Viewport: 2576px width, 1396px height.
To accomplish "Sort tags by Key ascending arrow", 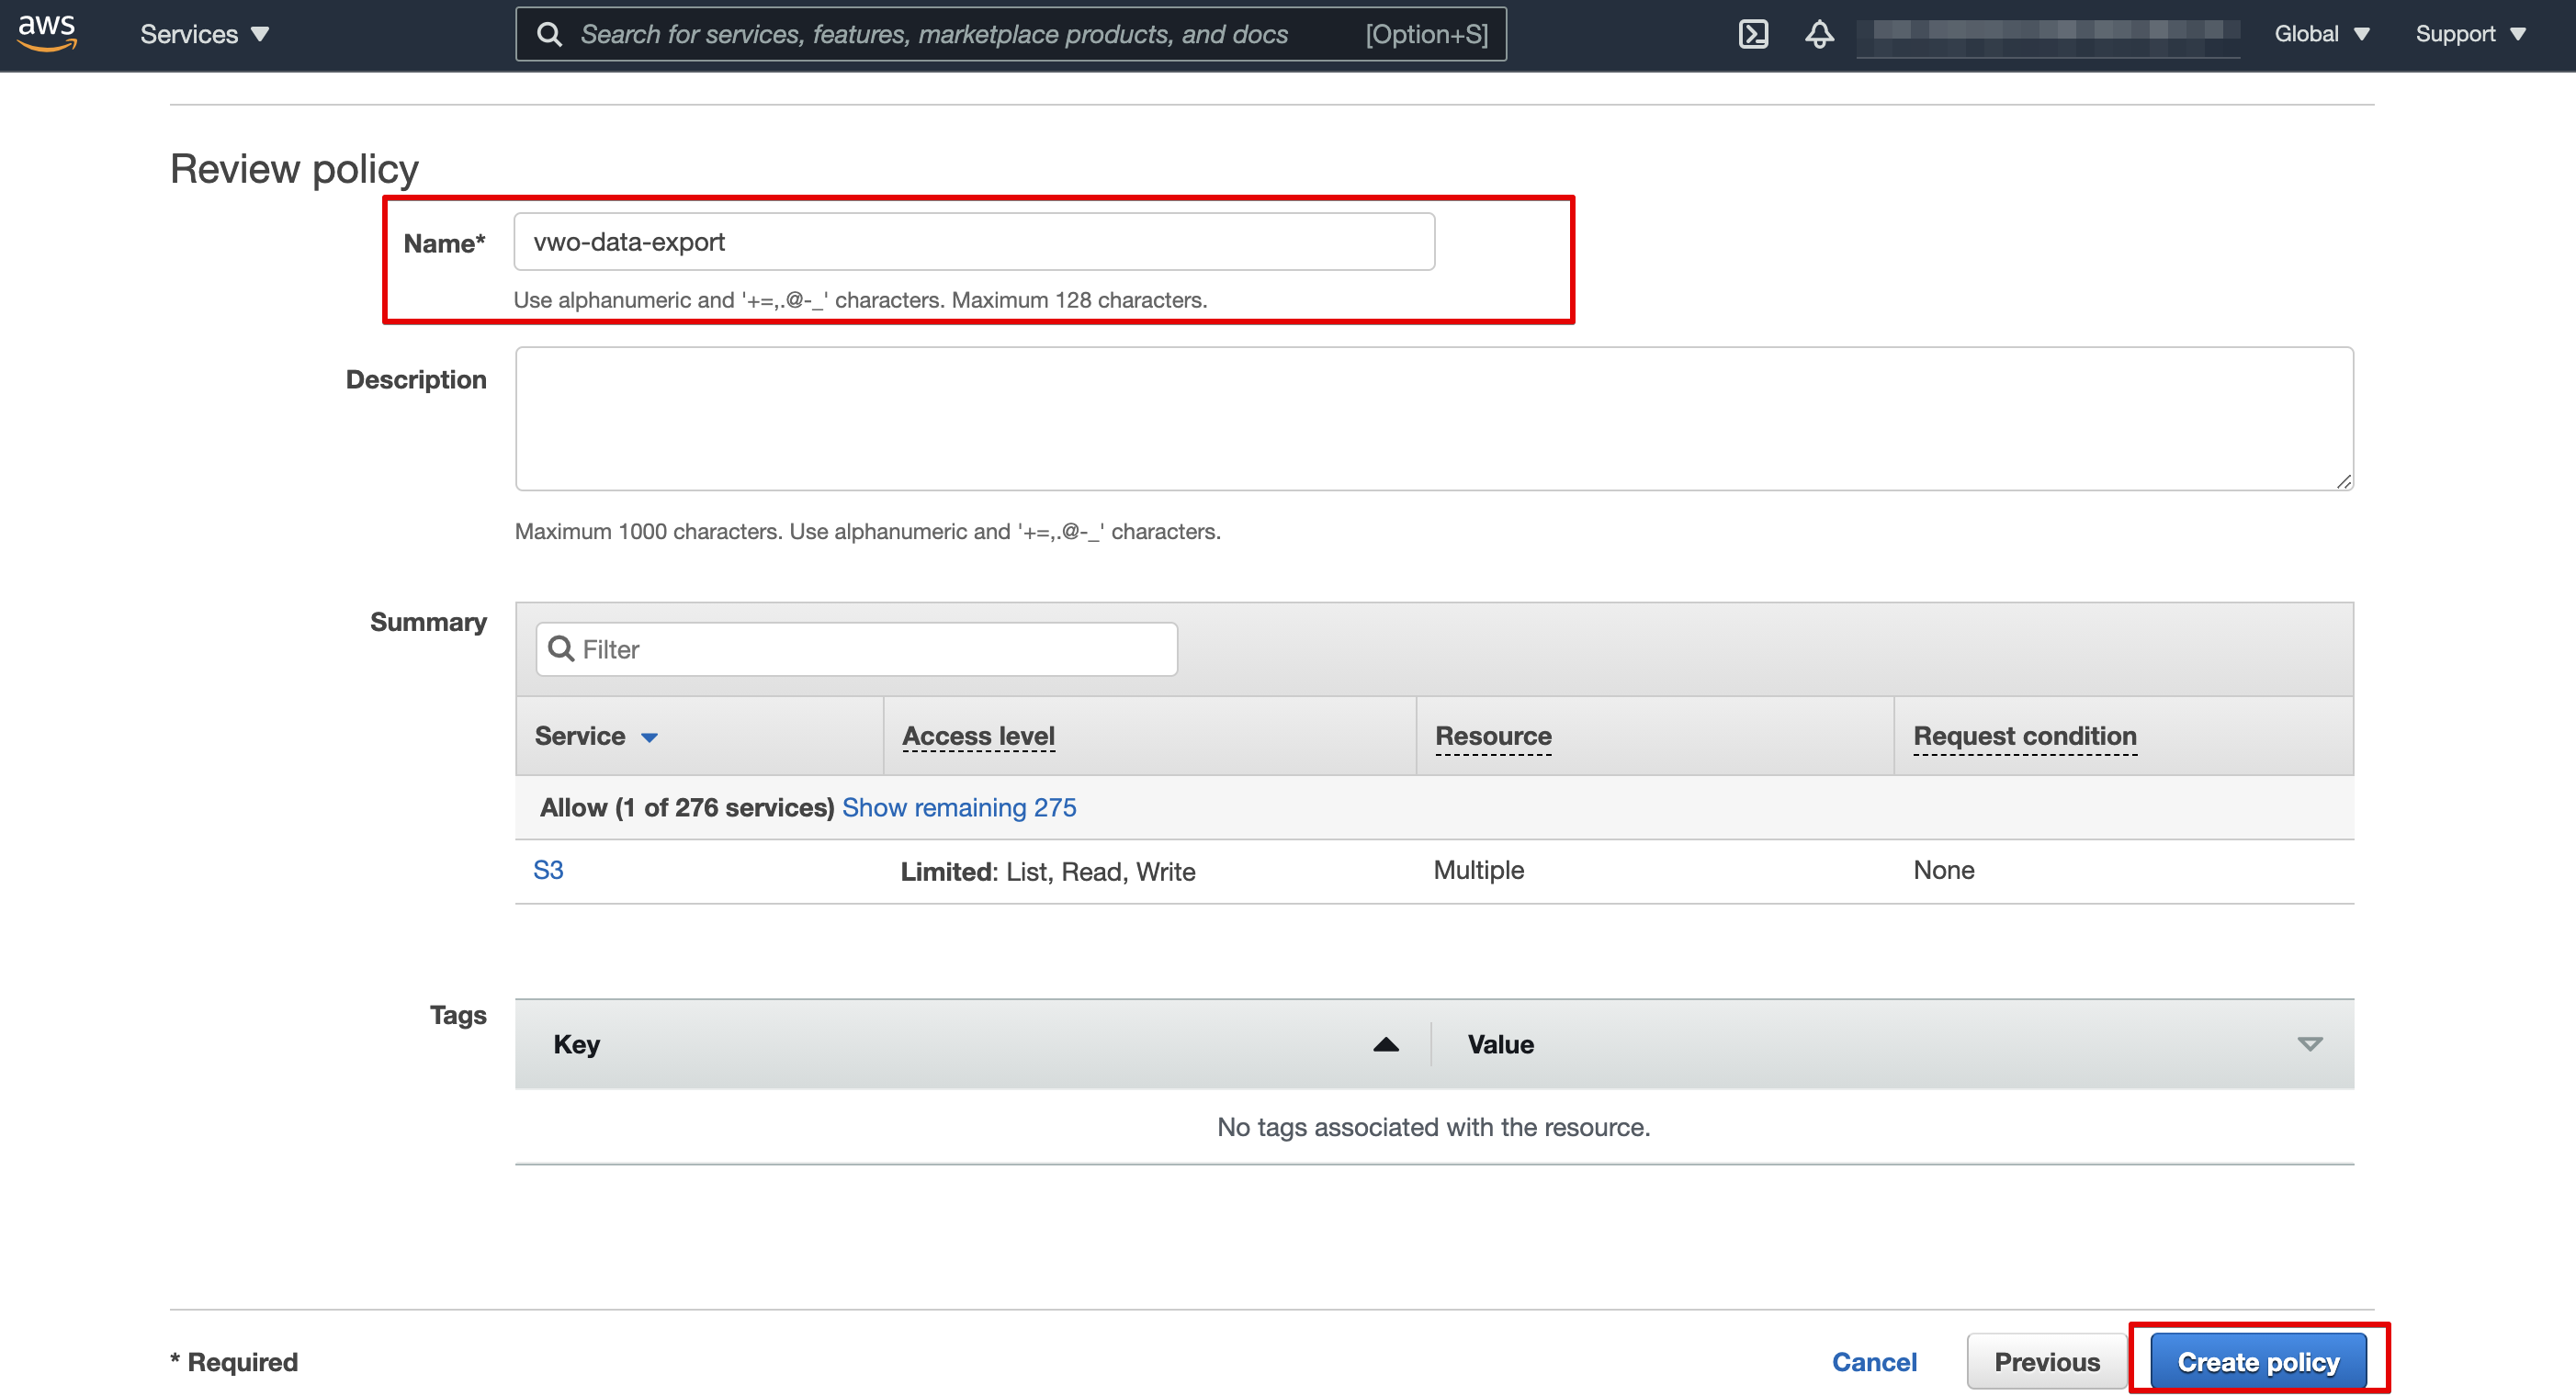I will click(1385, 1044).
